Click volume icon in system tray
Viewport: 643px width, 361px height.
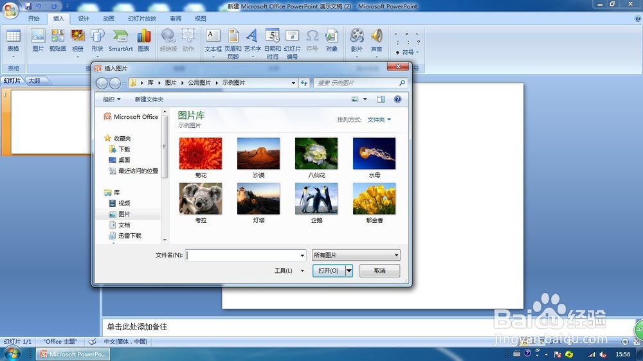(x=603, y=354)
